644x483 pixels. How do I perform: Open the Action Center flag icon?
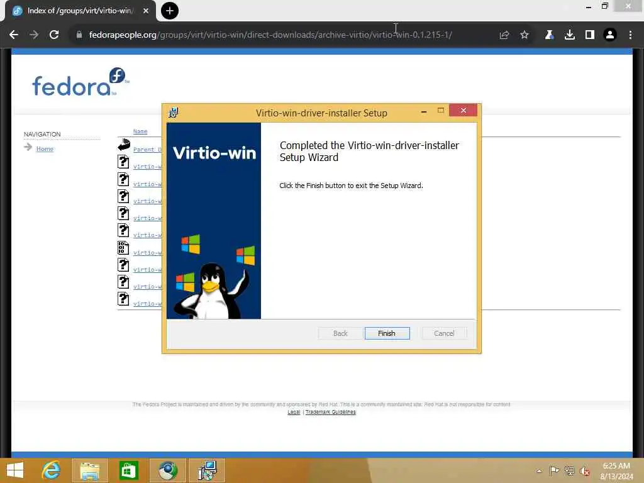point(554,470)
